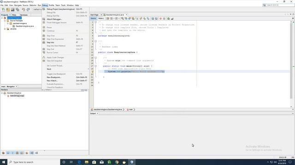295x165 pixels.
Task: Click the New Project toolbar icon
Action: pos(8,10)
